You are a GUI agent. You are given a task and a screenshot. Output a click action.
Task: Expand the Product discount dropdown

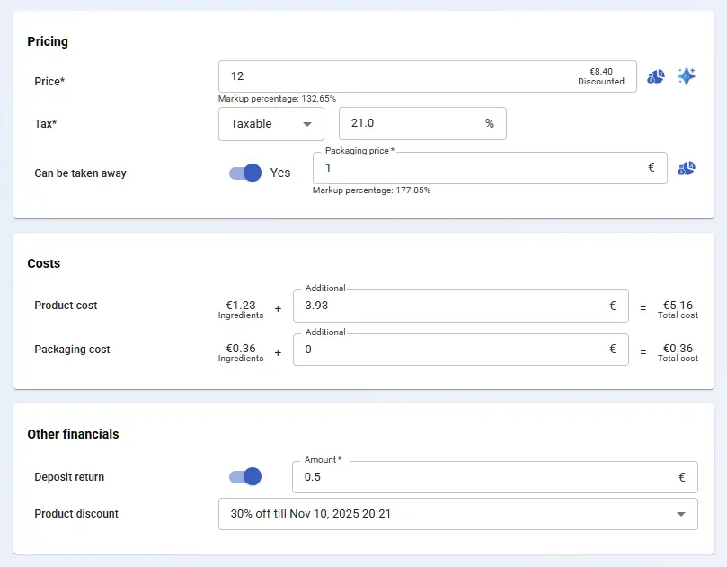point(457,514)
